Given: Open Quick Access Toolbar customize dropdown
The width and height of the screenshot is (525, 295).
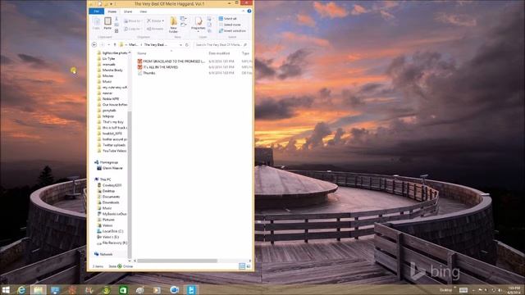Looking at the screenshot, I should pos(112,3).
